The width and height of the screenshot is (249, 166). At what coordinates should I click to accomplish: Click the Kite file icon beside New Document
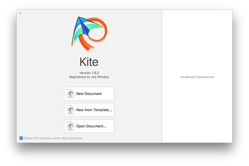71,93
